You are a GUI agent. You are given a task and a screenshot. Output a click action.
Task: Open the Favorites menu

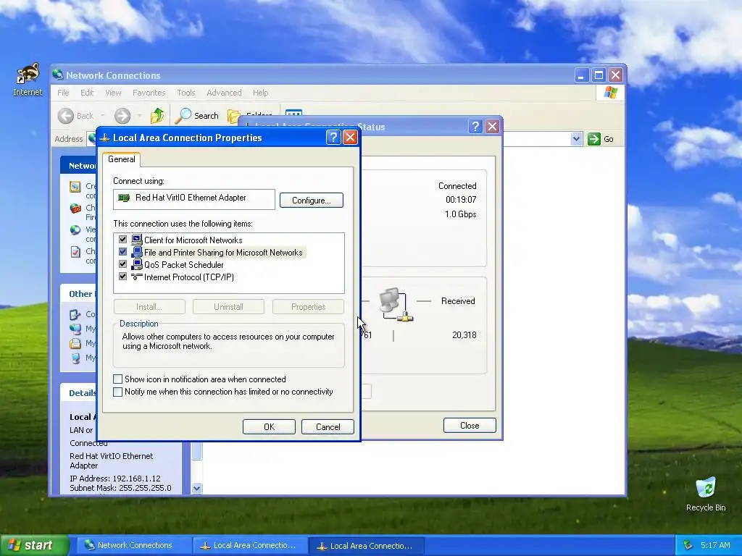[x=149, y=93]
